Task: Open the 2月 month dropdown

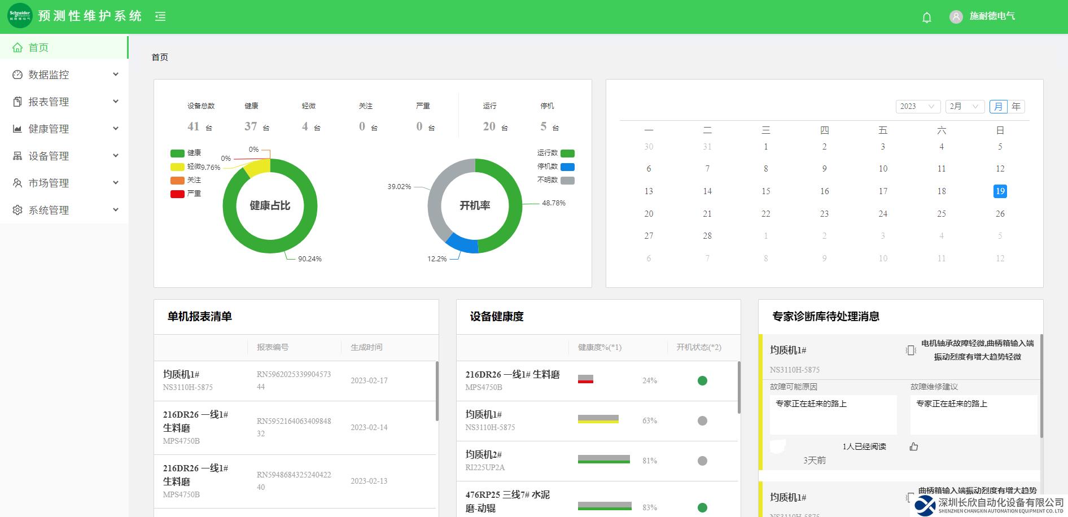Action: (x=965, y=107)
